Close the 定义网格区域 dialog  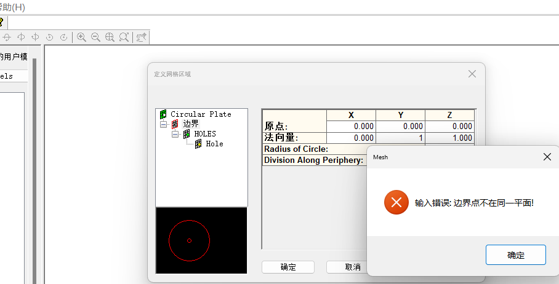pyautogui.click(x=472, y=74)
